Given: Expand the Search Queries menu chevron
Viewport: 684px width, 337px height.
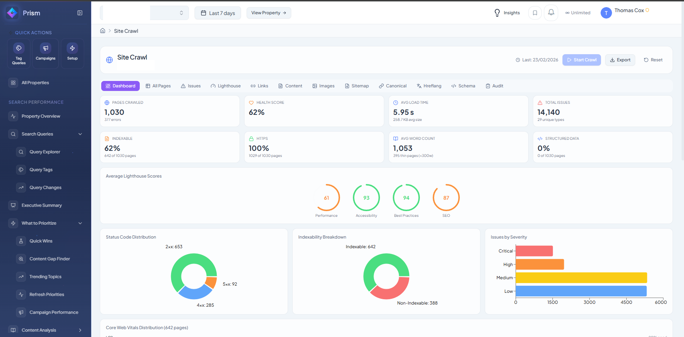Looking at the screenshot, I should 80,134.
